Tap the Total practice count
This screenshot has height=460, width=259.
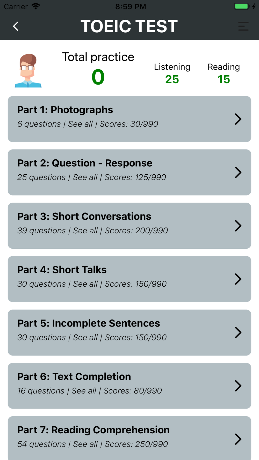(98, 77)
